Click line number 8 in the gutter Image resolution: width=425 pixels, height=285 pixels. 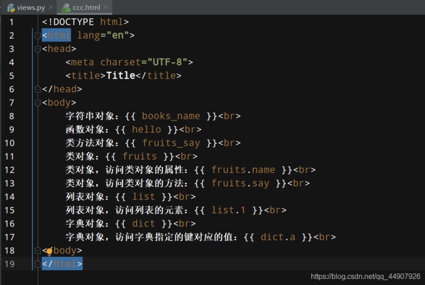click(11, 116)
